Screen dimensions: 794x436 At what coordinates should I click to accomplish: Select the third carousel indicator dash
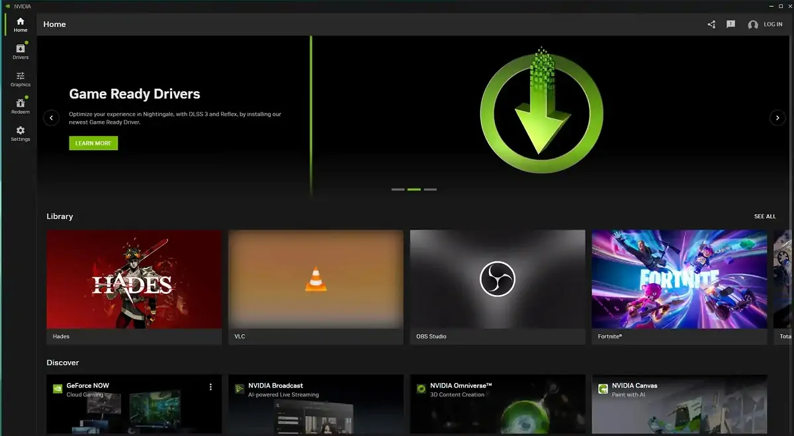[x=430, y=189]
